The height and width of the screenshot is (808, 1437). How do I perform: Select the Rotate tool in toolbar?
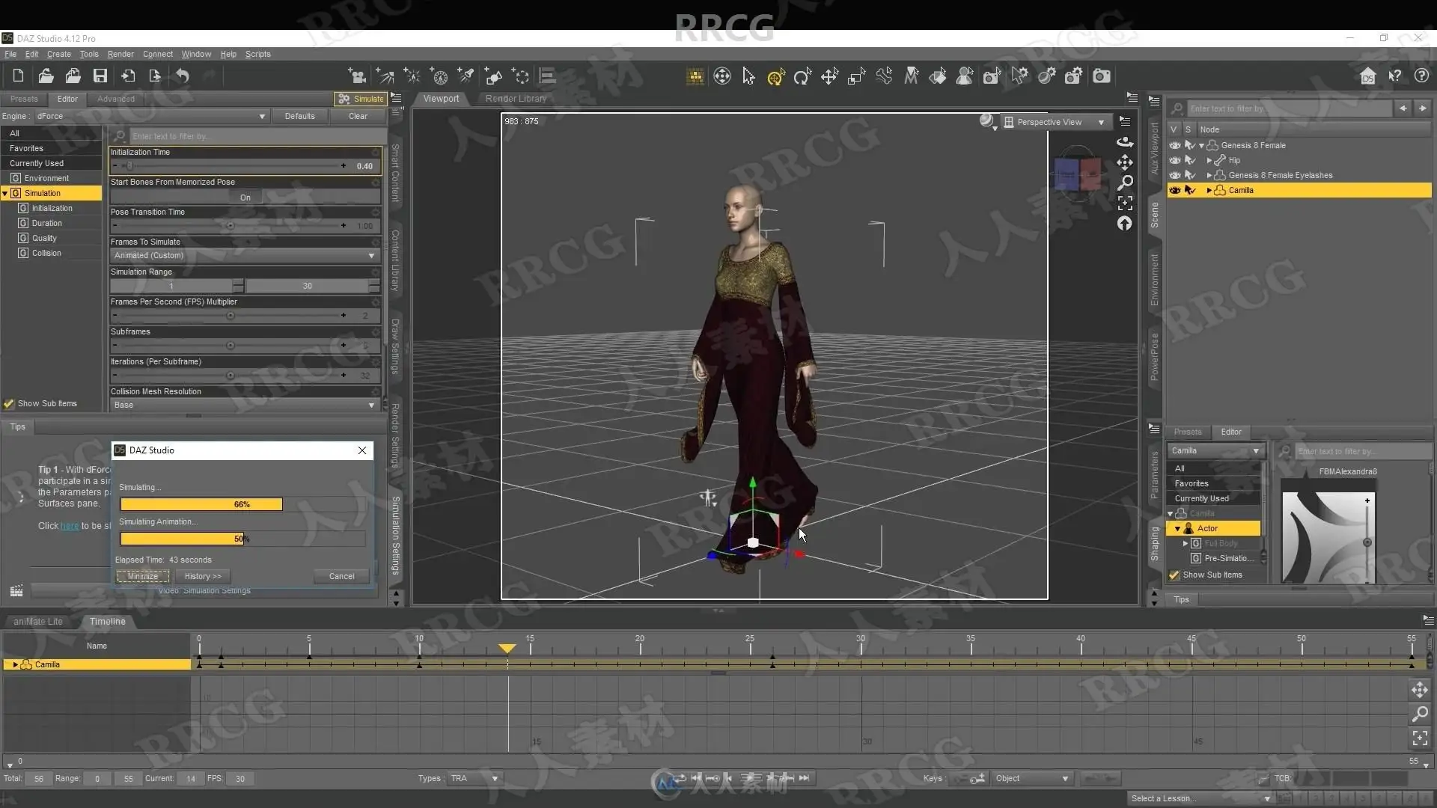pos(802,76)
